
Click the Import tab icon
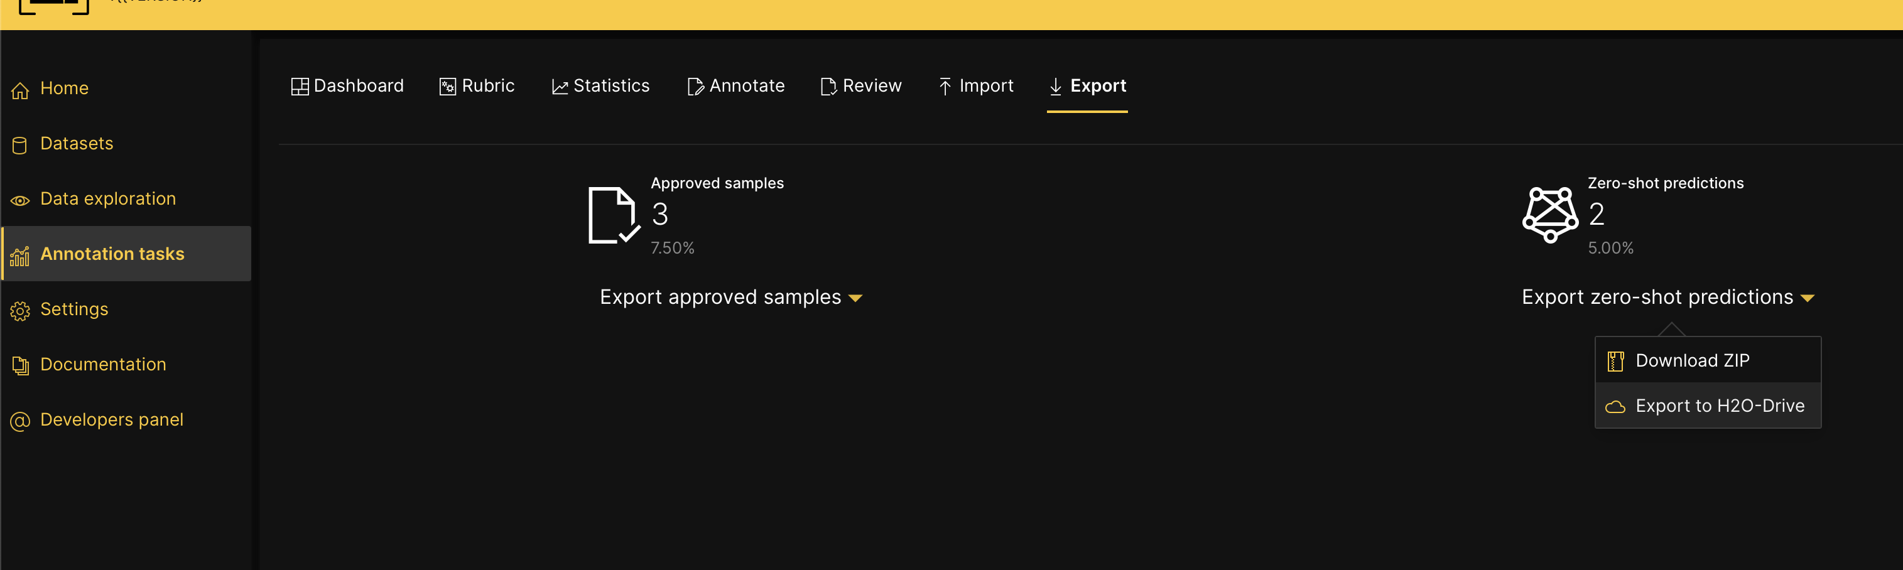[x=945, y=85]
